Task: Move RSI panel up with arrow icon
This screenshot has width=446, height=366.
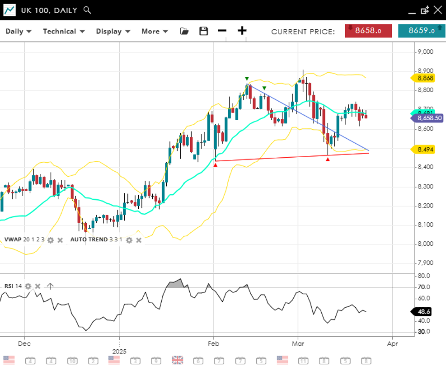Action: pos(50,286)
